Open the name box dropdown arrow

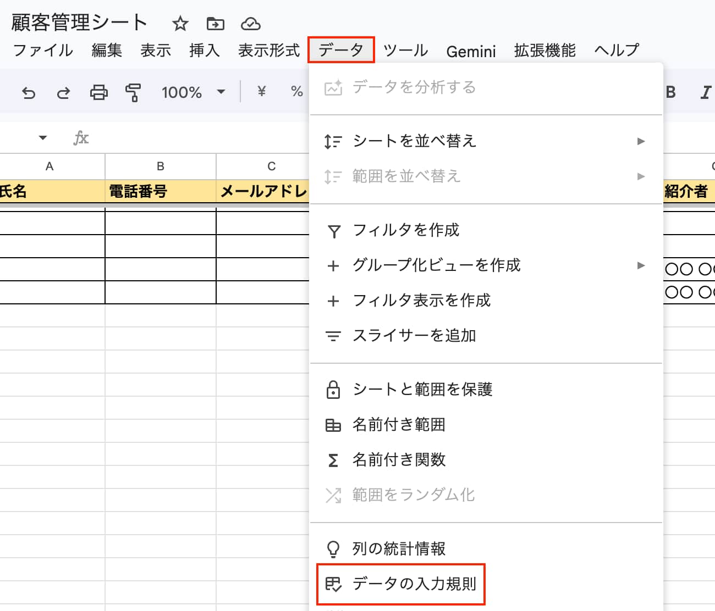coord(43,137)
